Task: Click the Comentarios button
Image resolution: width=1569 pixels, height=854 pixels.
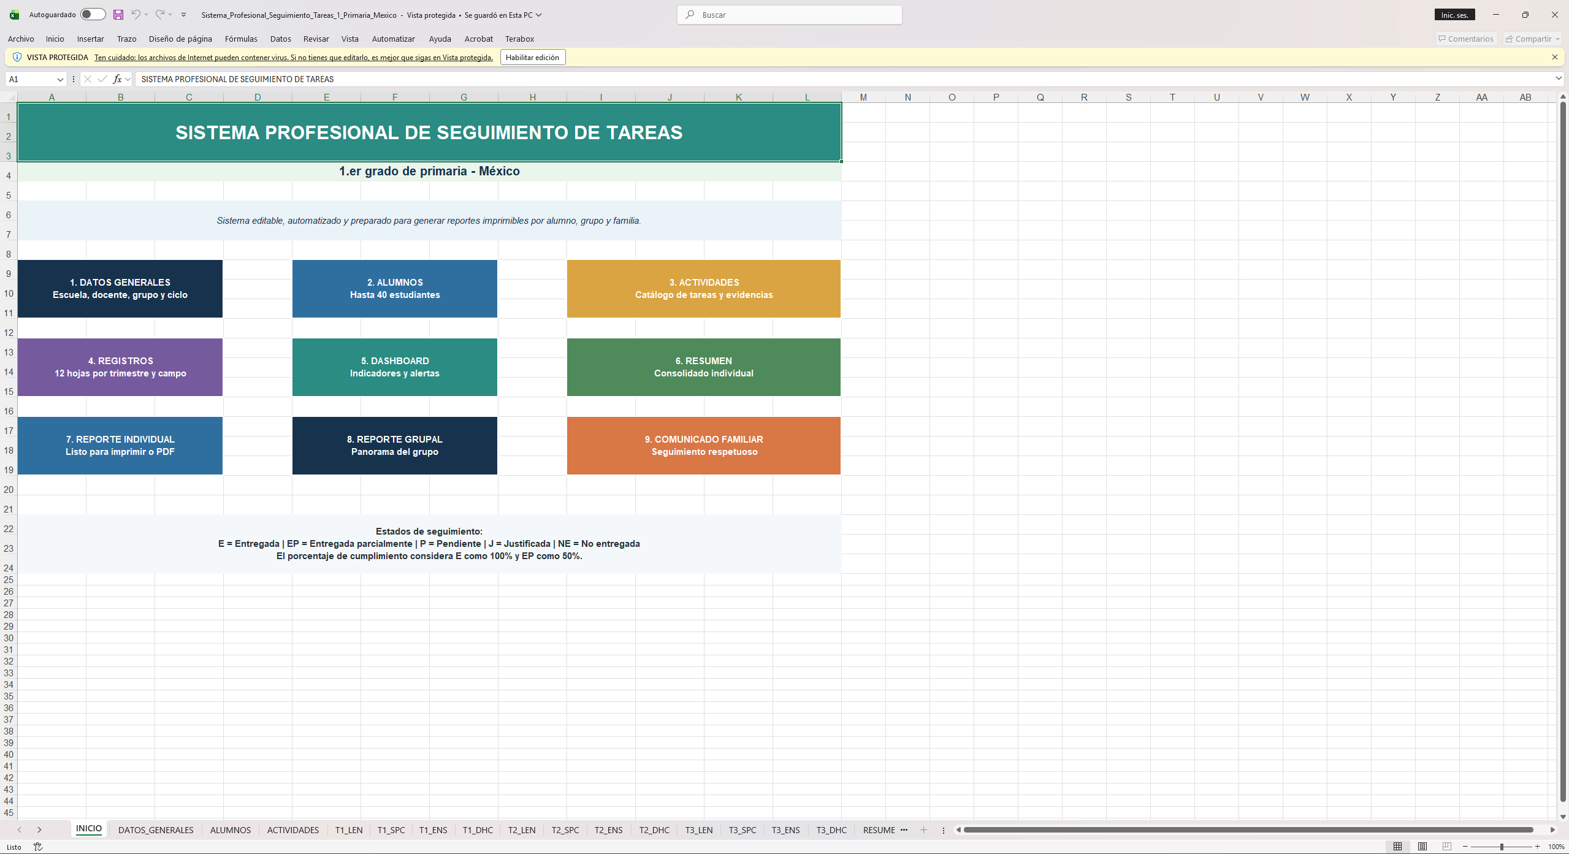Action: [1466, 39]
